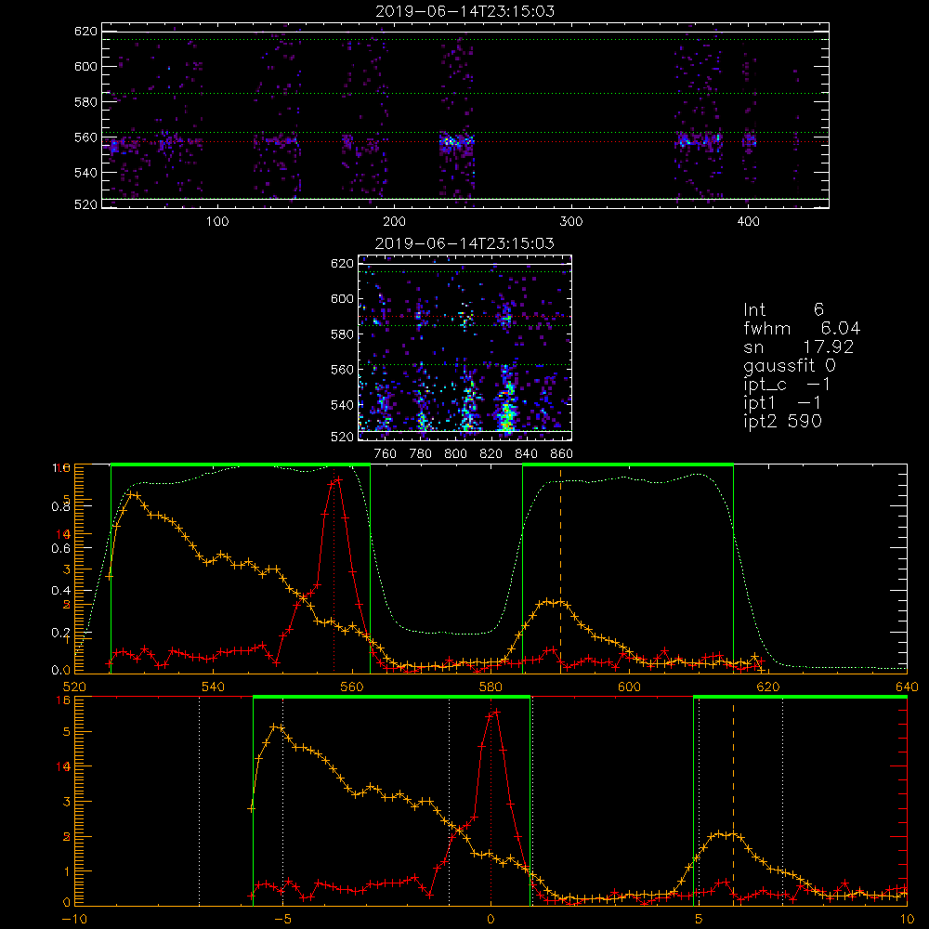This screenshot has height=929, width=929.
Task: Click the -10 label on the bottom plot x-axis
Action: point(74,919)
